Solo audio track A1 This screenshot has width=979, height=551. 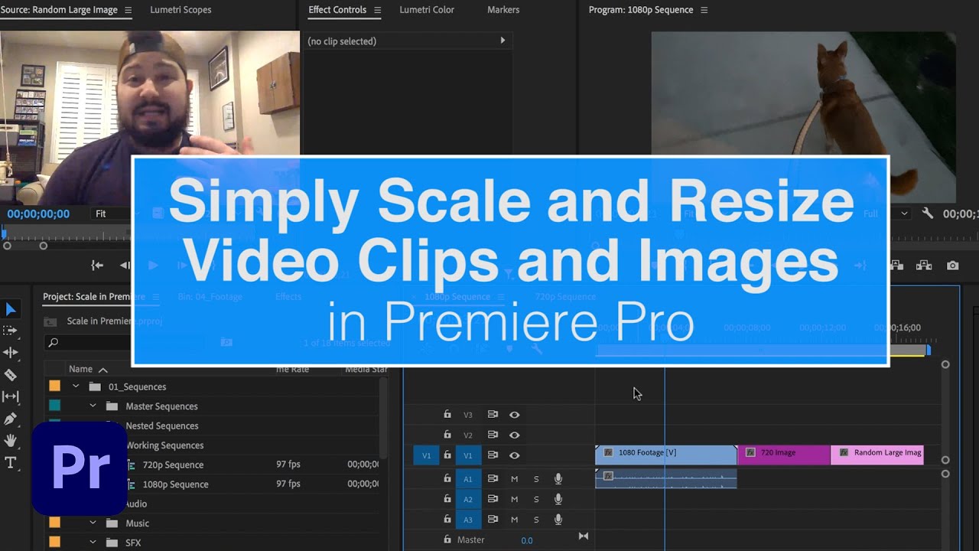click(536, 479)
